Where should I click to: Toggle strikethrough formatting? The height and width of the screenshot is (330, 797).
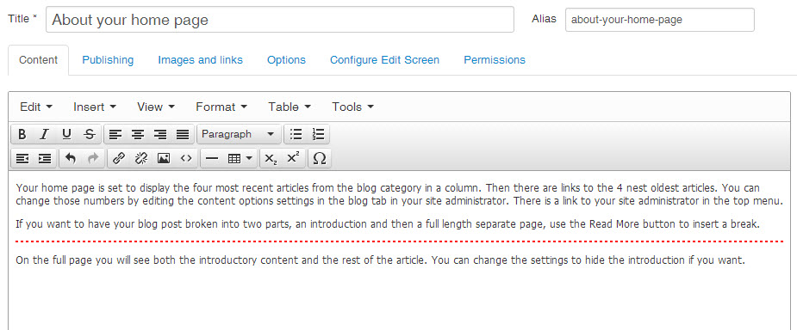(x=90, y=134)
